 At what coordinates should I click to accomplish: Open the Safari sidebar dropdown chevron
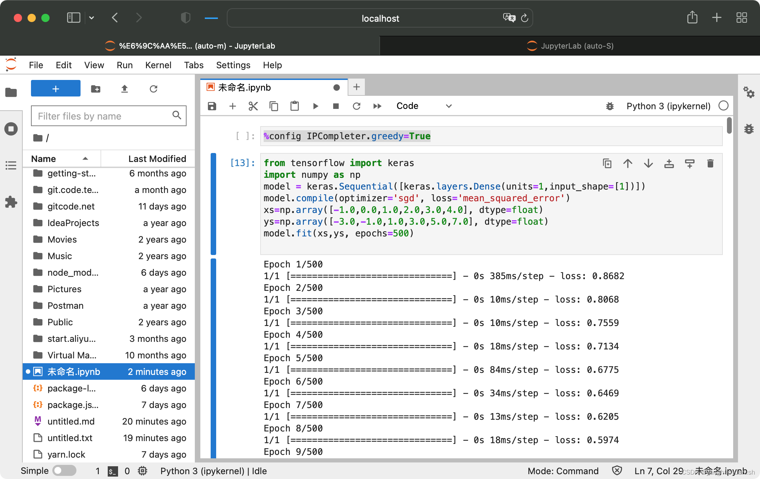coord(92,18)
